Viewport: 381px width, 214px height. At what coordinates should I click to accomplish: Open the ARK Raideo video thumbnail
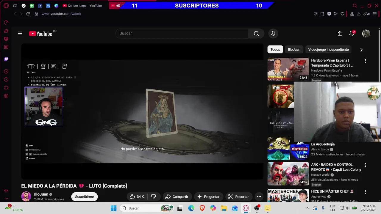[x=288, y=174]
